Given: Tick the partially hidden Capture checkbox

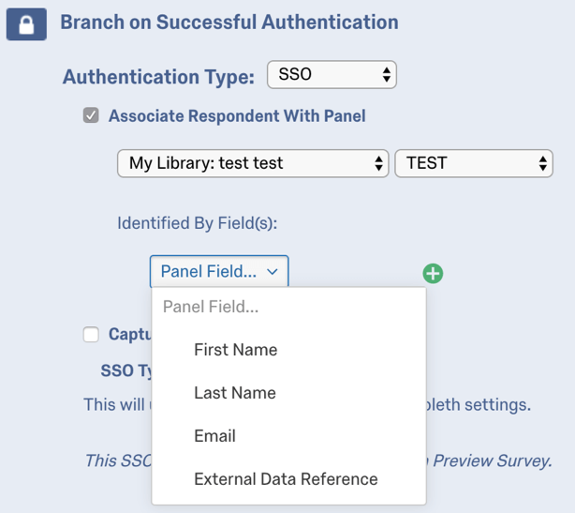Looking at the screenshot, I should (91, 335).
